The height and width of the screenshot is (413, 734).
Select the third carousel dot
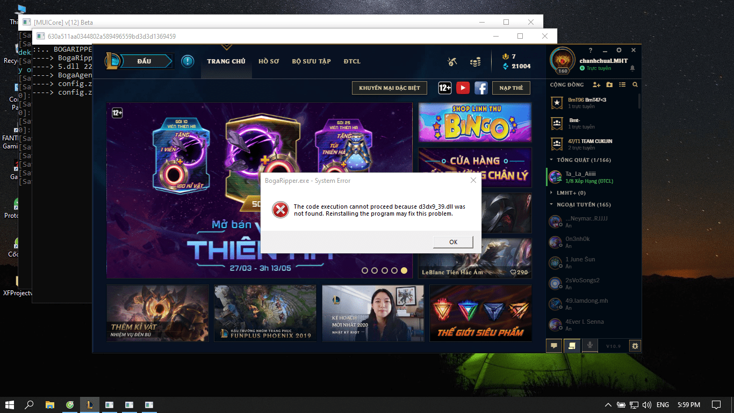(384, 270)
